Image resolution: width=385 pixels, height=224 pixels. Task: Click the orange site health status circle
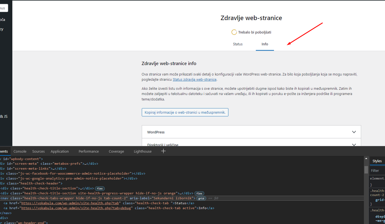(234, 32)
